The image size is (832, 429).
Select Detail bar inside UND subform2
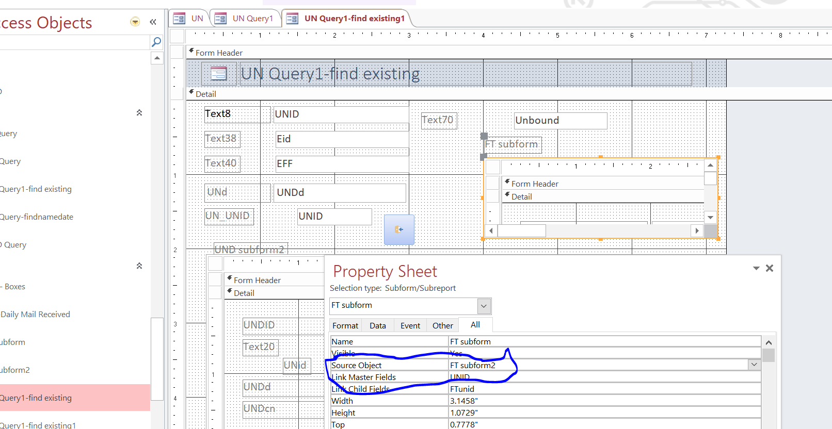click(274, 293)
